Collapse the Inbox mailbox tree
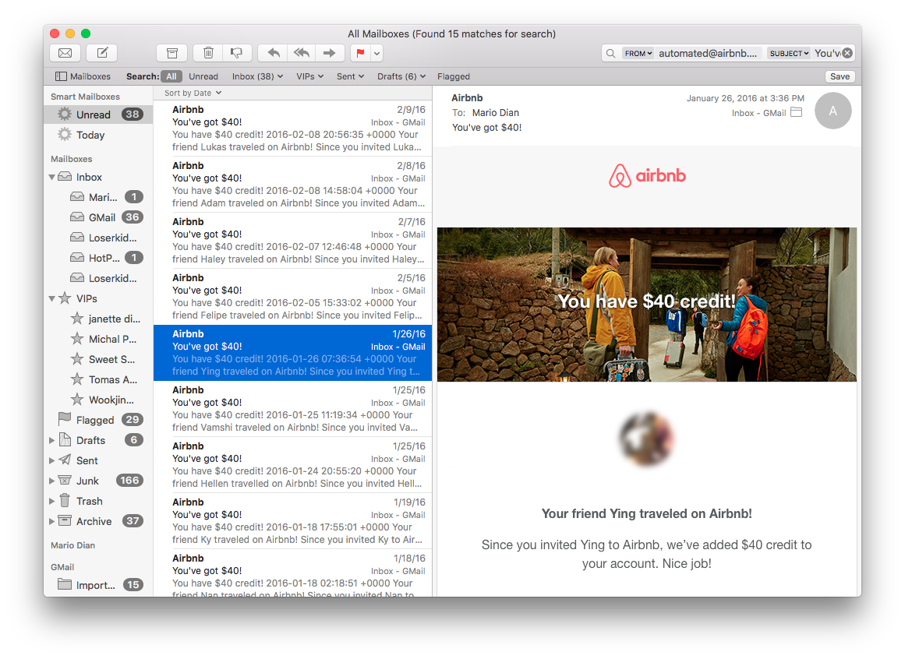This screenshot has height=659, width=905. tap(52, 178)
